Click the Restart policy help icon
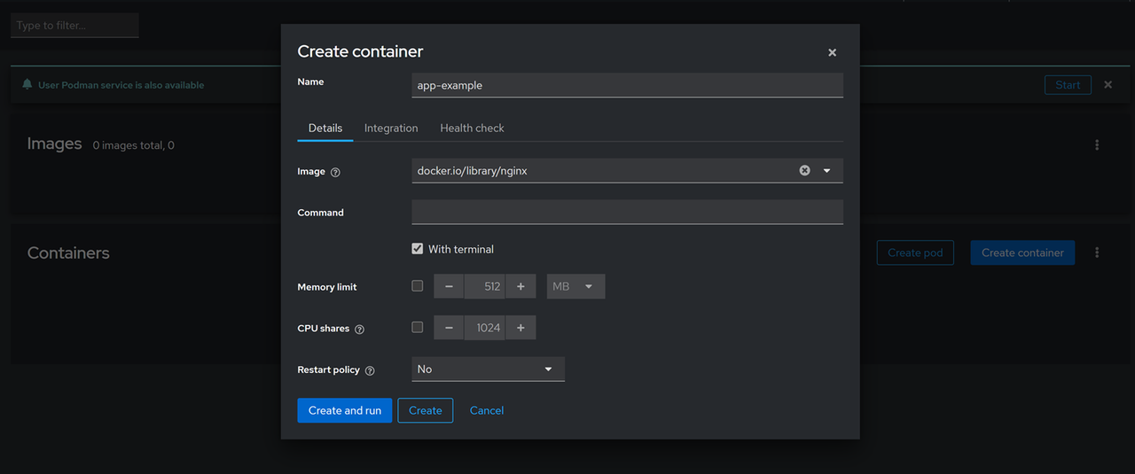This screenshot has width=1135, height=474. point(370,370)
